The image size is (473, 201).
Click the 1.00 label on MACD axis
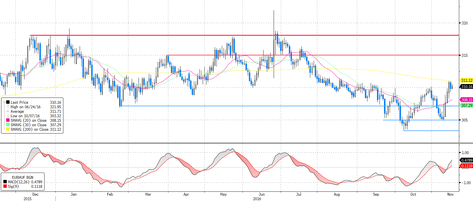465,153
